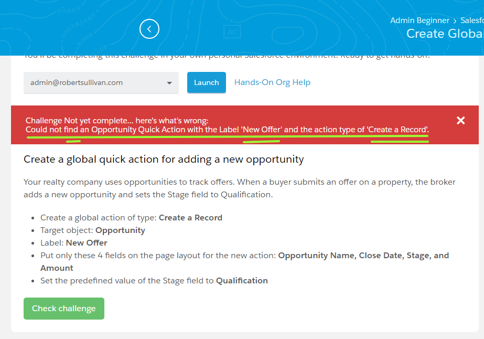This screenshot has width=484, height=339.
Task: Click the 'Label: New Offer' bullet
Action: point(74,243)
